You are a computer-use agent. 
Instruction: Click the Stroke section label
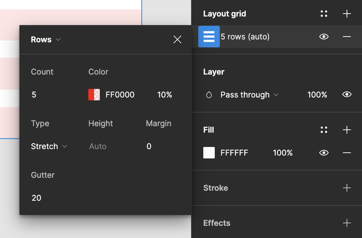click(215, 188)
